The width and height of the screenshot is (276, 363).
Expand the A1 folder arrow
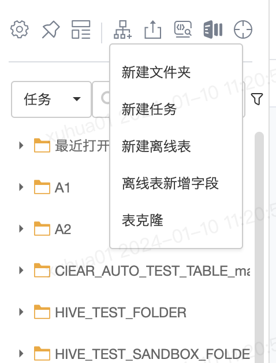coord(21,187)
